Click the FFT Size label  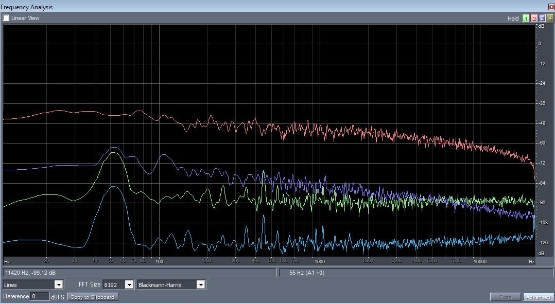pyautogui.click(x=90, y=284)
